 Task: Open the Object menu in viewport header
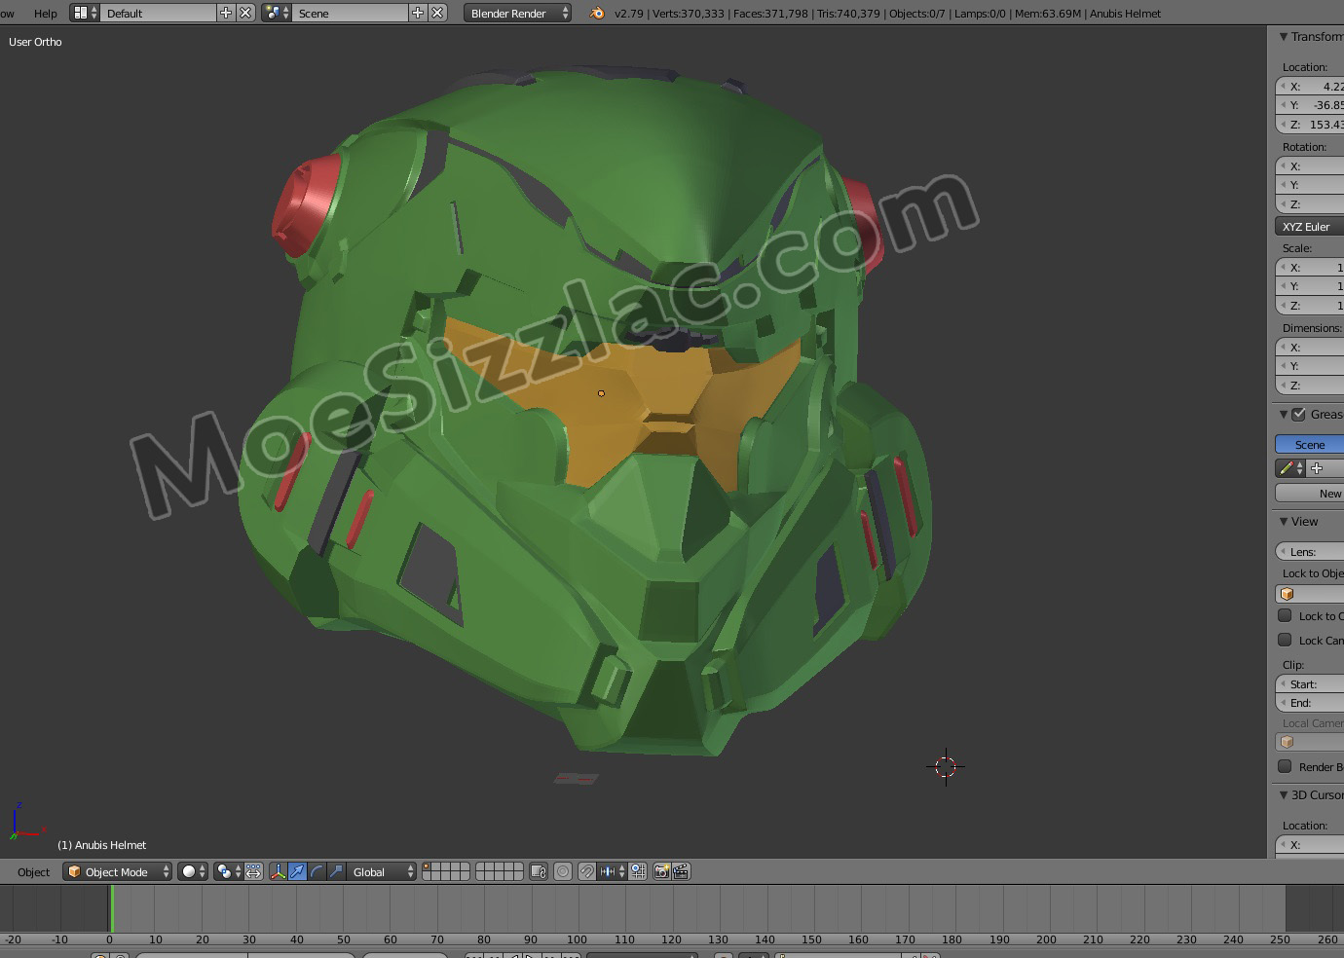coord(33,871)
